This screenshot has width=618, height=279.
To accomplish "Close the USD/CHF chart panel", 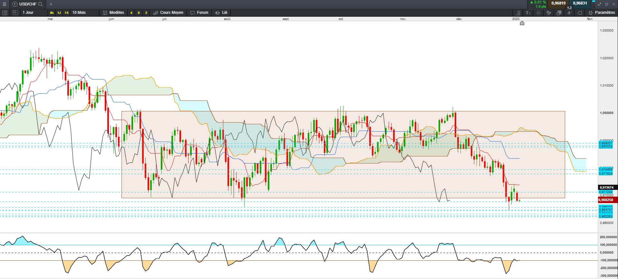I will coord(614,4).
